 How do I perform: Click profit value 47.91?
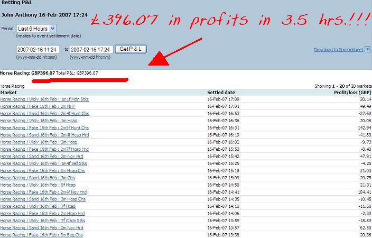(x=366, y=157)
